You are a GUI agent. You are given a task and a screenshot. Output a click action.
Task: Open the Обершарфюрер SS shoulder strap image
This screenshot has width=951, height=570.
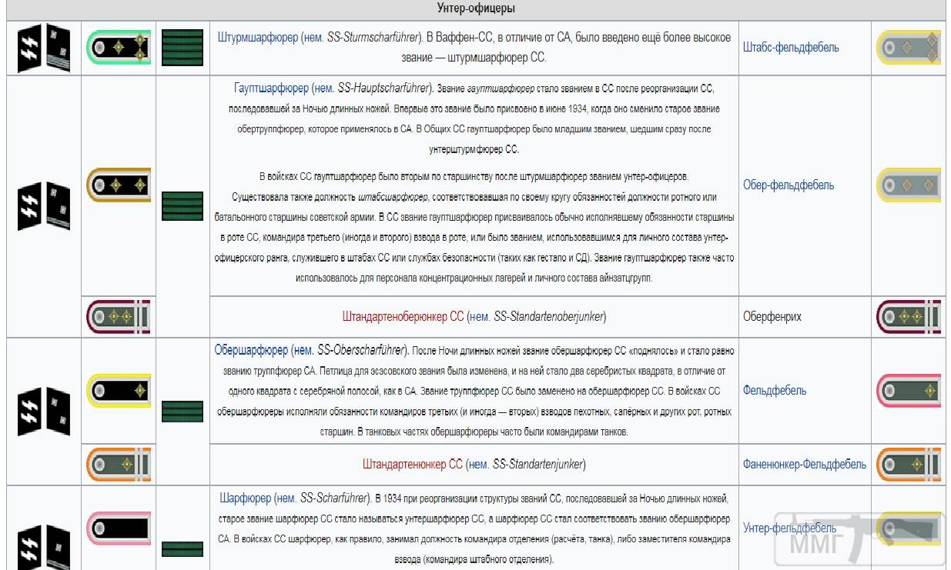pos(119,391)
